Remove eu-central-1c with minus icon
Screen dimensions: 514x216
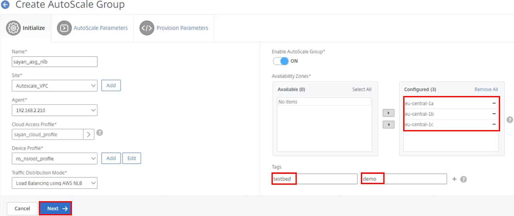coord(494,124)
